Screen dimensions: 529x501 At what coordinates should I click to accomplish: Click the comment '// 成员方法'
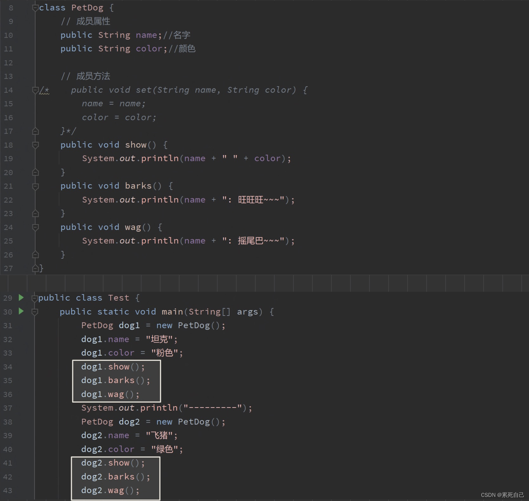click(x=86, y=76)
